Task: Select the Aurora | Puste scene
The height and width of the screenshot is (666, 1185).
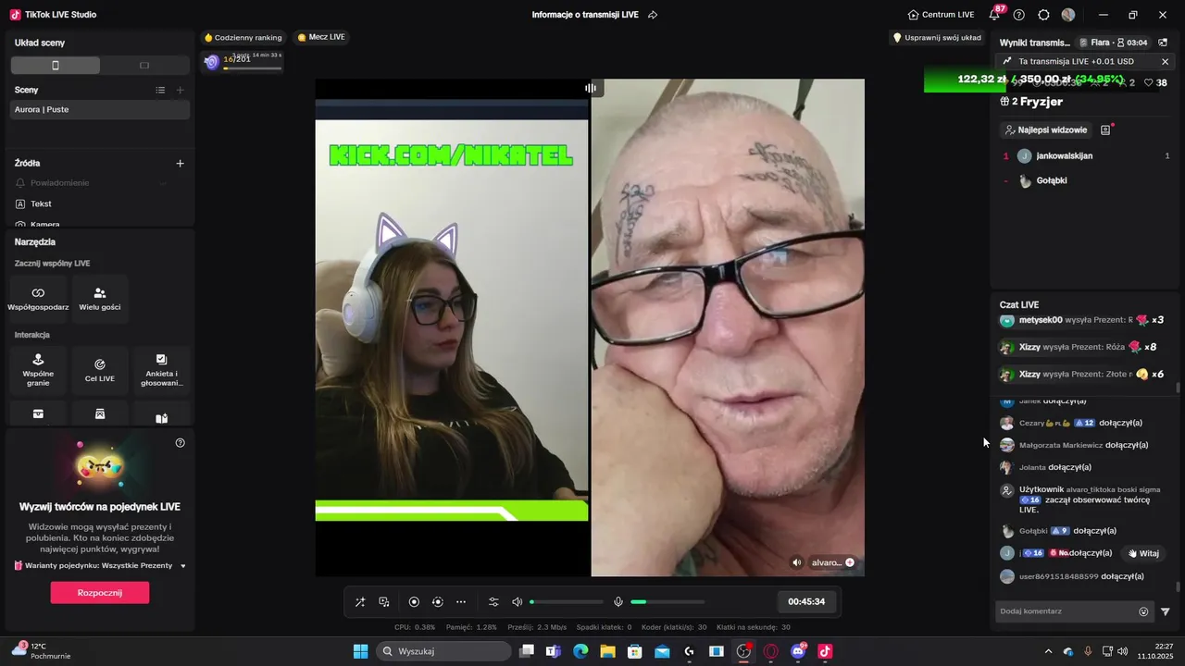Action: (x=100, y=109)
